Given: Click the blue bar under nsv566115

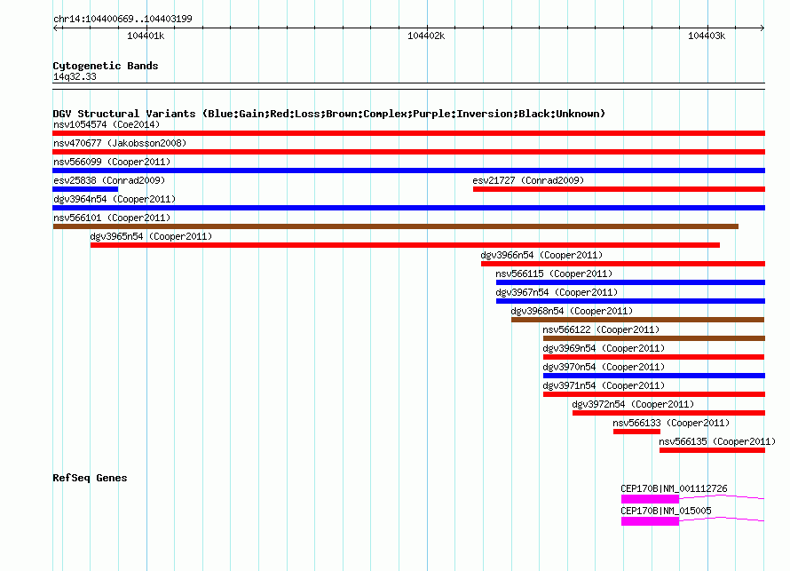Looking at the screenshot, I should point(630,282).
